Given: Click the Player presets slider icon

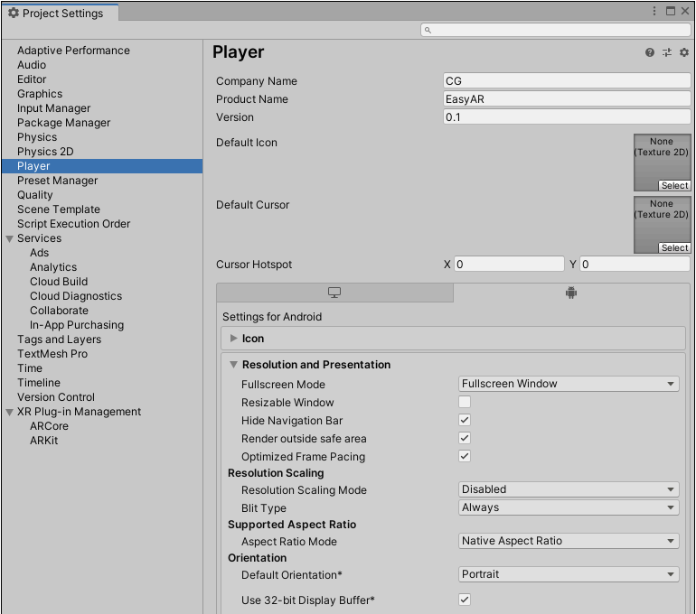Looking at the screenshot, I should pyautogui.click(x=667, y=53).
